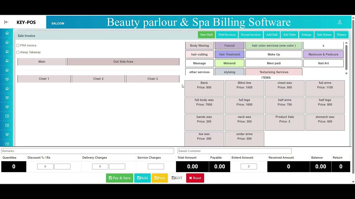Select Chair 3

point(153,79)
